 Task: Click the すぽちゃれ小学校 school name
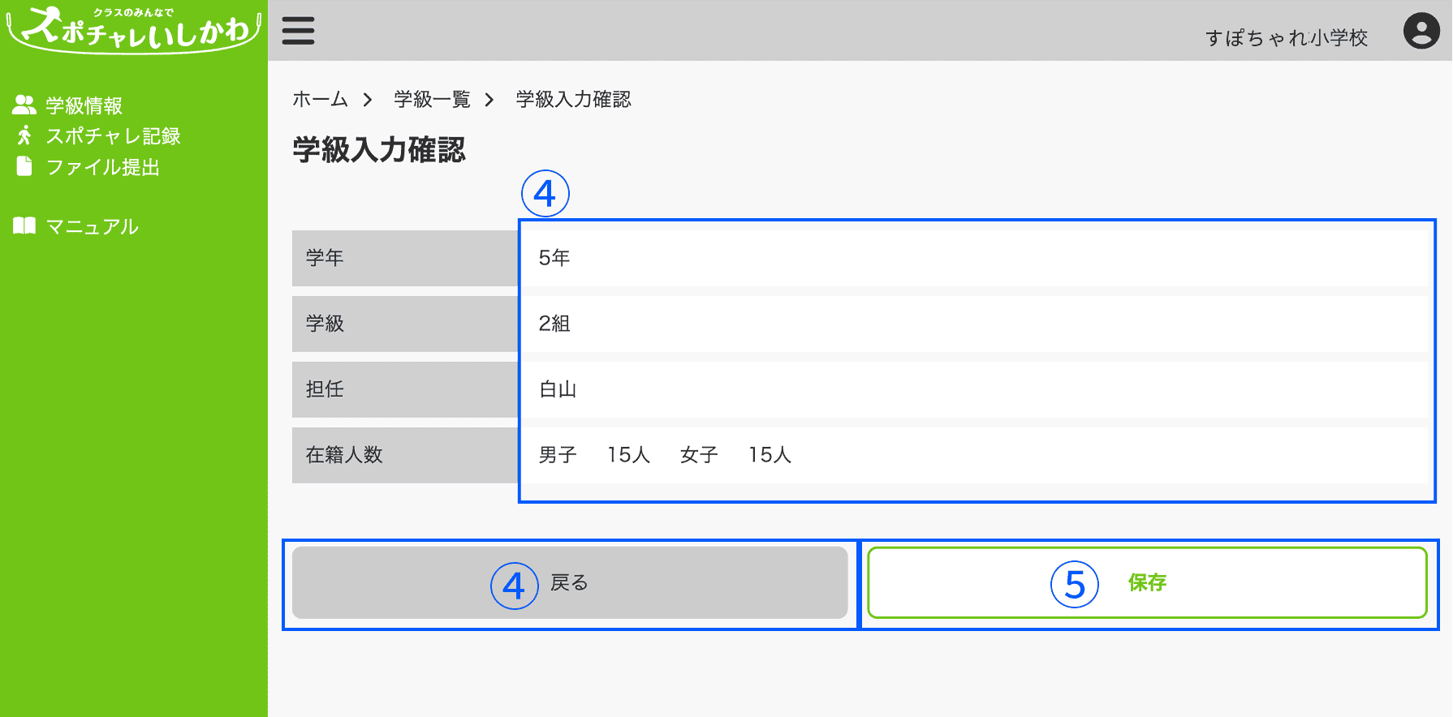(1287, 37)
